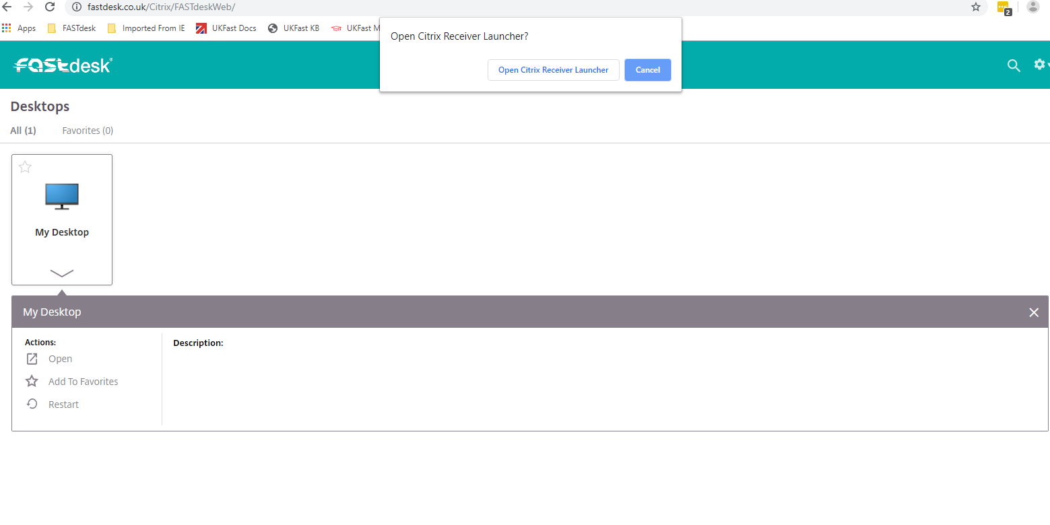Click the Description: label

tap(198, 343)
